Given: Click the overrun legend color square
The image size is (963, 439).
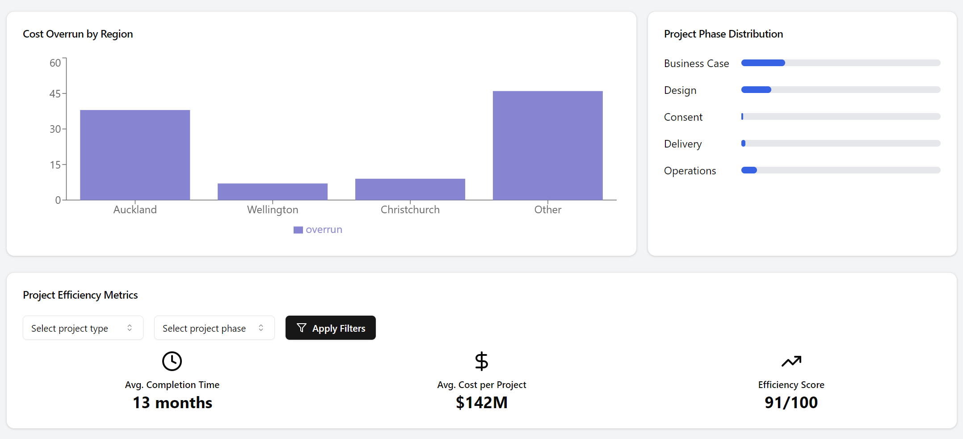Looking at the screenshot, I should click(x=298, y=230).
